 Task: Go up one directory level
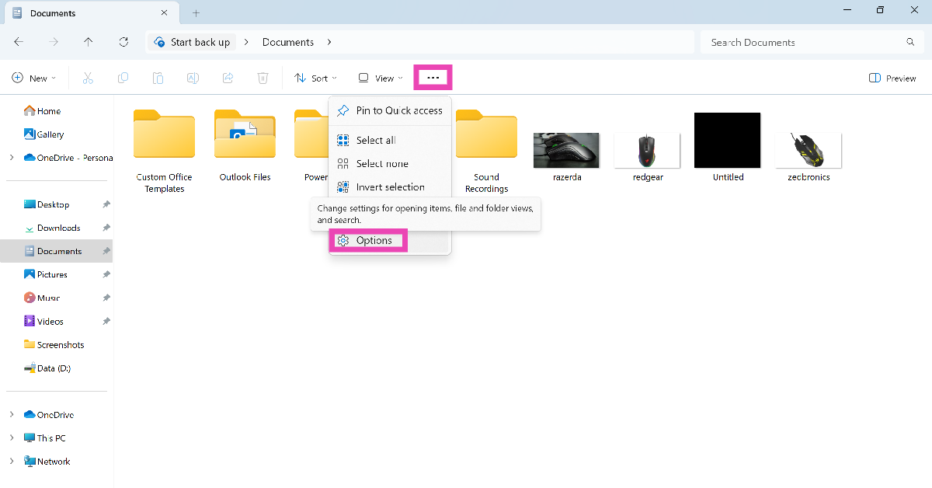click(89, 42)
